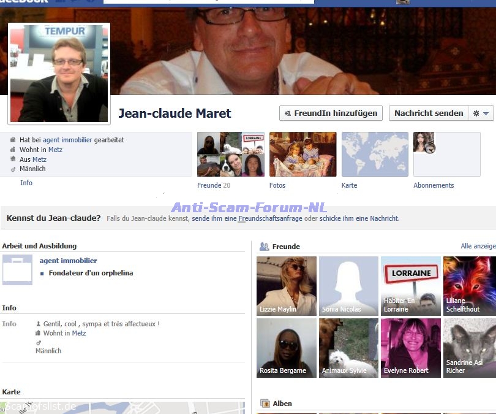Click the Facebook logo in top bar
The width and height of the screenshot is (496, 414).
[23, 2]
